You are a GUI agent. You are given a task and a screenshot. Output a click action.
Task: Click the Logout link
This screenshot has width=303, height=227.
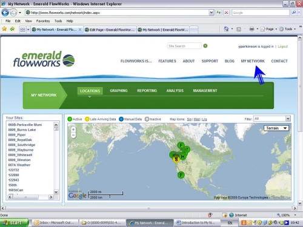click(282, 47)
